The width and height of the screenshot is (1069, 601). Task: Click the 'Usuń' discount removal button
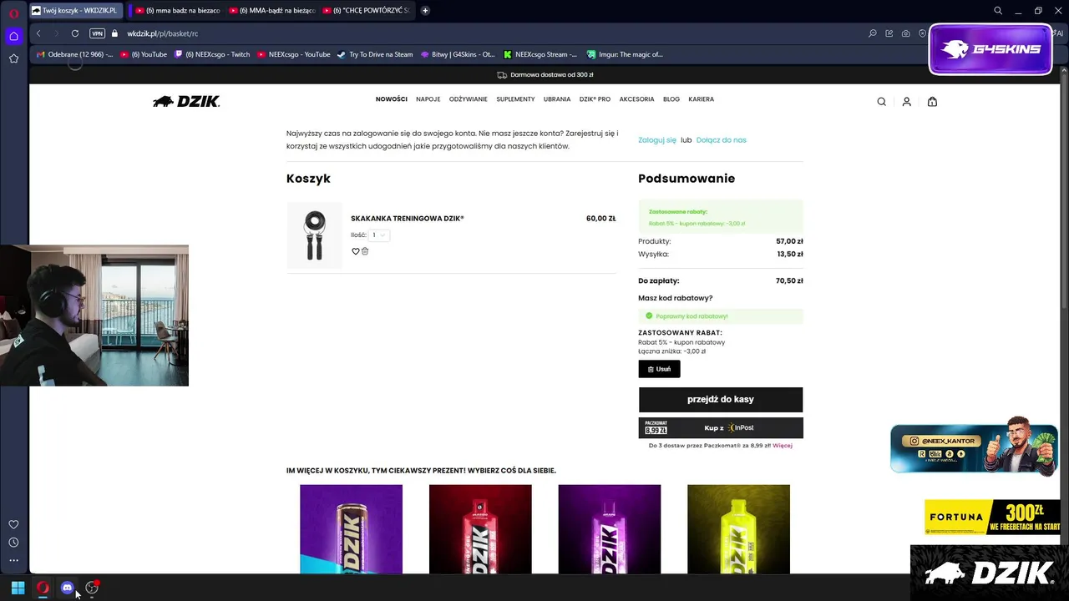[659, 369]
